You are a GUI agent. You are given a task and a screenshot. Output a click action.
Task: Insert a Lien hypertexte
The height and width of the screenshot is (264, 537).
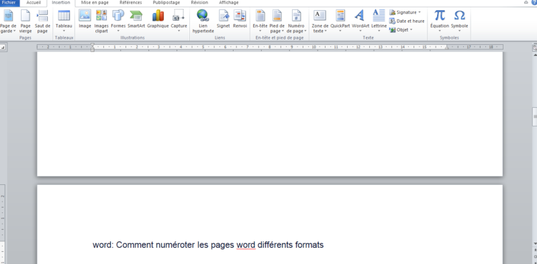(203, 21)
